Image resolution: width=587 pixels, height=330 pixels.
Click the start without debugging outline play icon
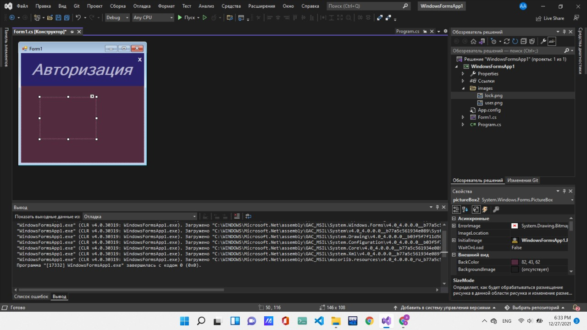[x=205, y=17]
